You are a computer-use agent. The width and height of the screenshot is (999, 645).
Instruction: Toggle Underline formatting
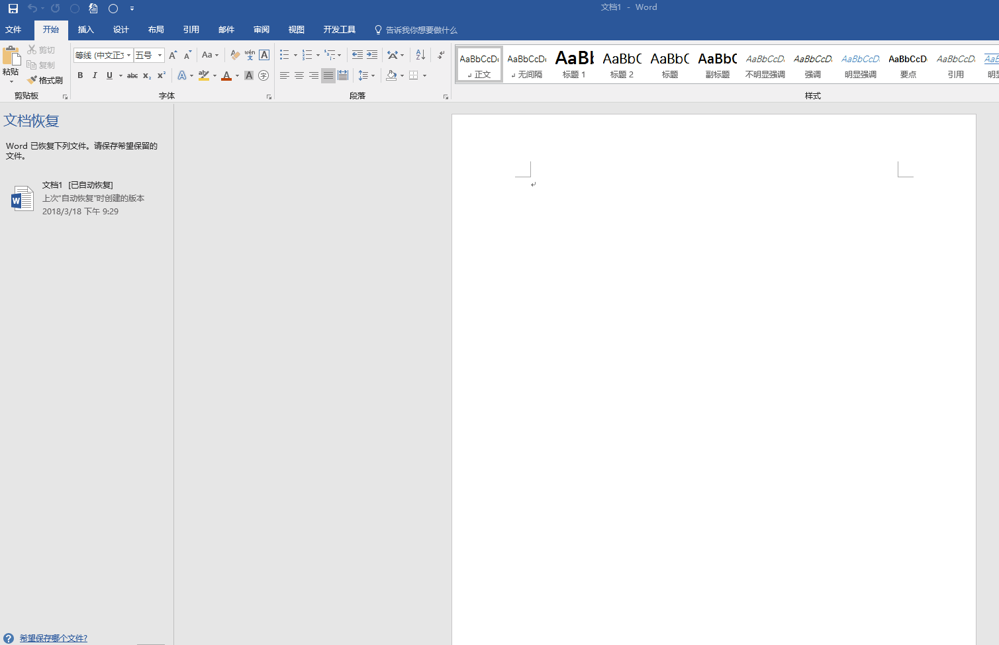coord(109,75)
